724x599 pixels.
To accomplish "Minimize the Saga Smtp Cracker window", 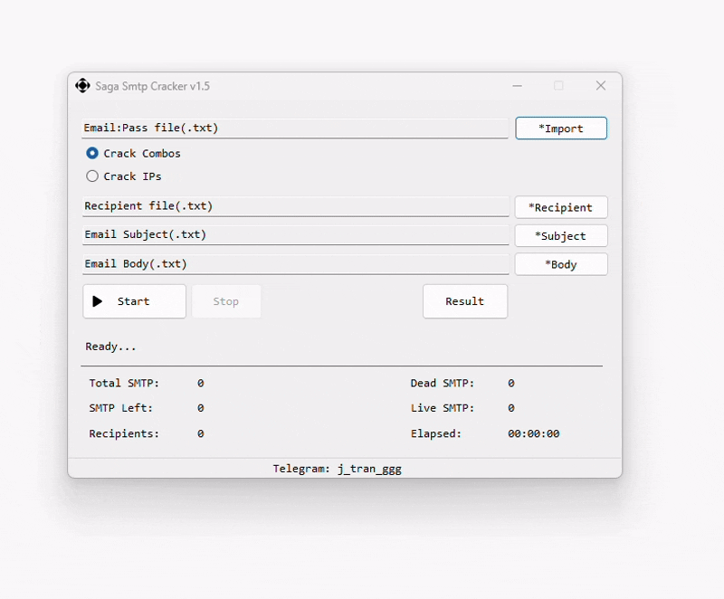I will (x=517, y=86).
